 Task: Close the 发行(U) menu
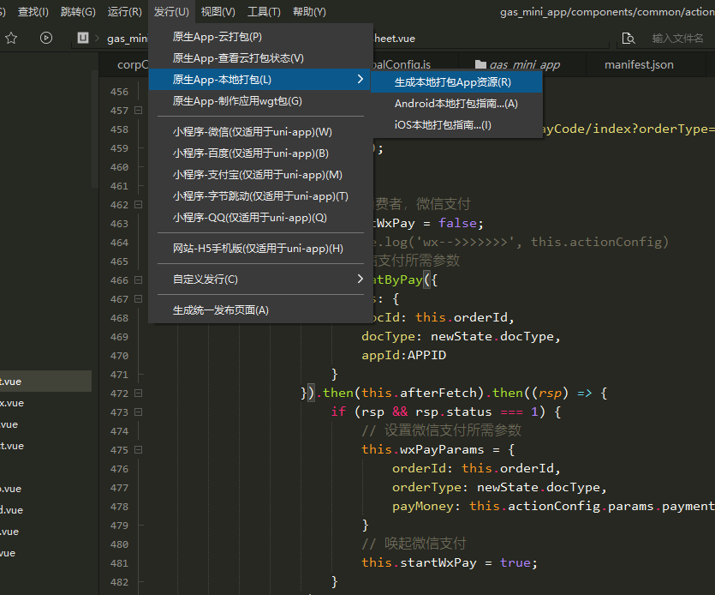click(171, 12)
